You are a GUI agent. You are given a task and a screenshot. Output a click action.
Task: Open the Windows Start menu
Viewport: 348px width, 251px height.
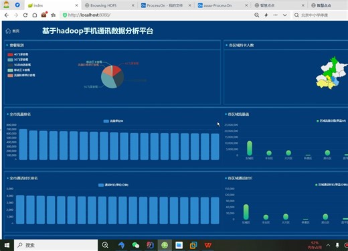point(7,245)
